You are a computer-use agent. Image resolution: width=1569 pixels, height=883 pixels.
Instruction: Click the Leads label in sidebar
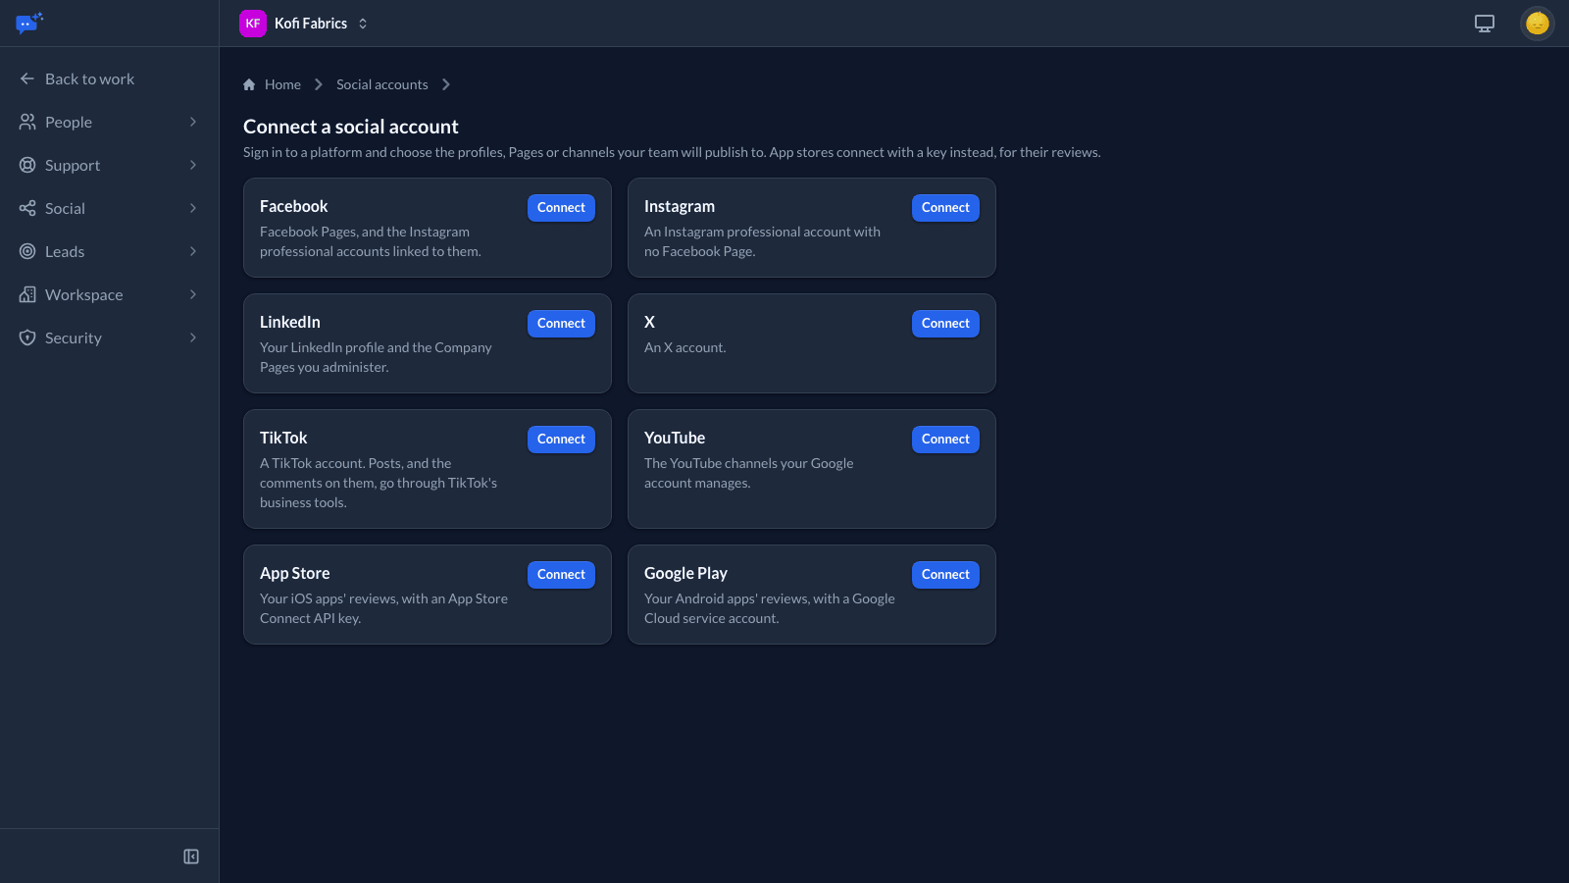click(65, 251)
